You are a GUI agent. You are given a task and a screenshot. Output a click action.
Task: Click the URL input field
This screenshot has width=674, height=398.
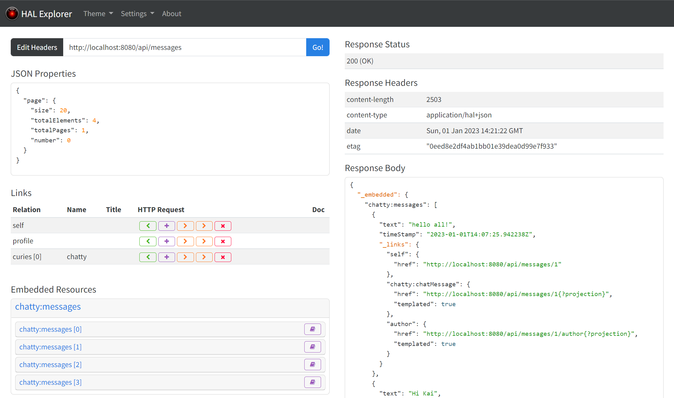185,47
